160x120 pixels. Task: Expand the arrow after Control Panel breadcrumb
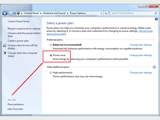(41, 13)
